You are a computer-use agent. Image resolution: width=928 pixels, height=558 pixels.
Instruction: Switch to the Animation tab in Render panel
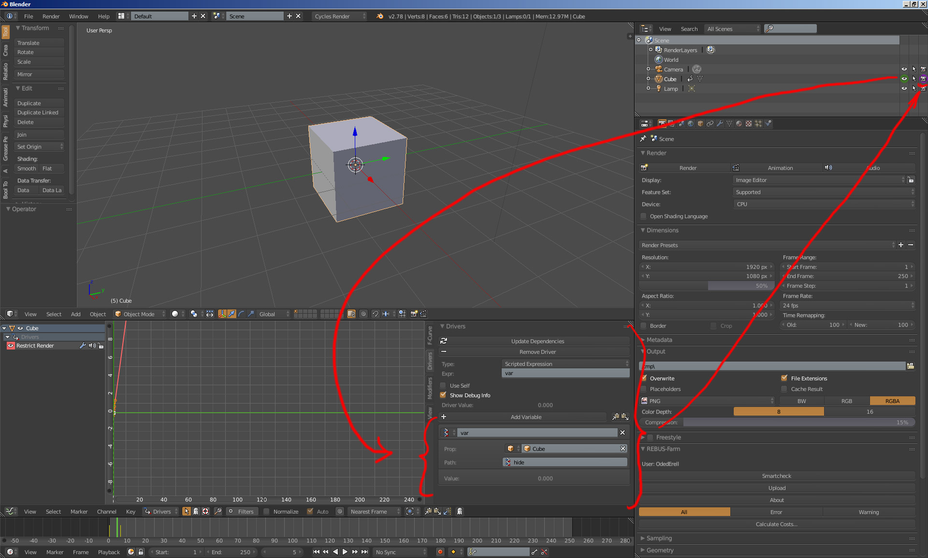[780, 167]
